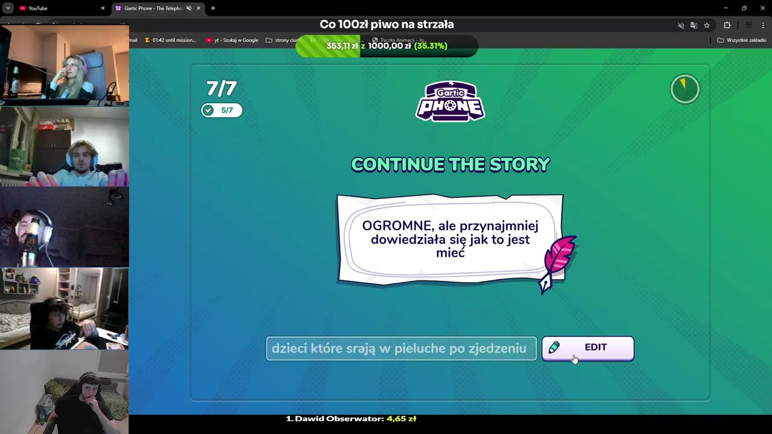Click the "mail" bookmark
The height and width of the screenshot is (434, 772).
133,40
